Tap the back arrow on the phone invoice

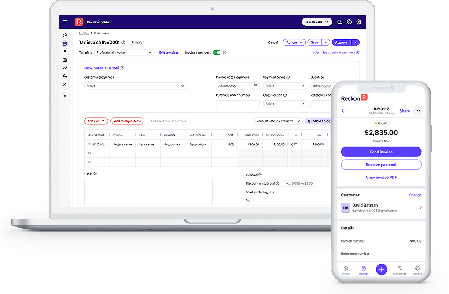pos(343,111)
